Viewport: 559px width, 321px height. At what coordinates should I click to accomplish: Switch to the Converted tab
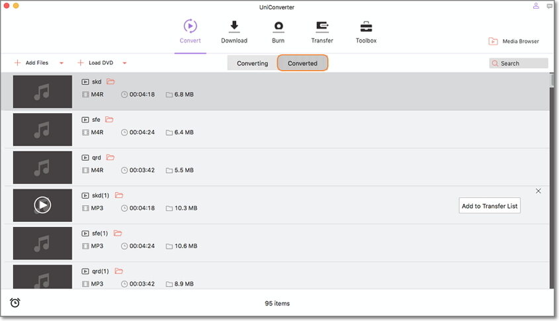click(302, 63)
